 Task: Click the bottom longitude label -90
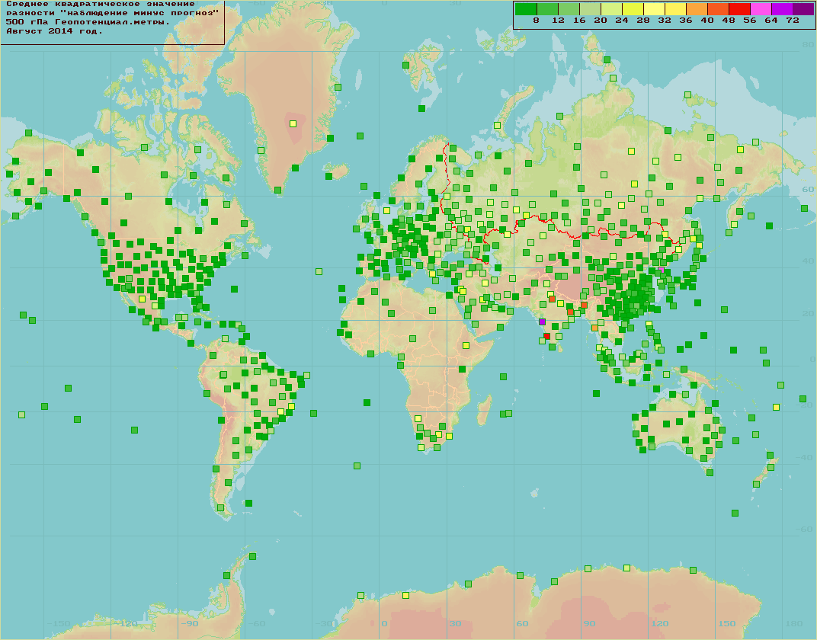[189, 624]
